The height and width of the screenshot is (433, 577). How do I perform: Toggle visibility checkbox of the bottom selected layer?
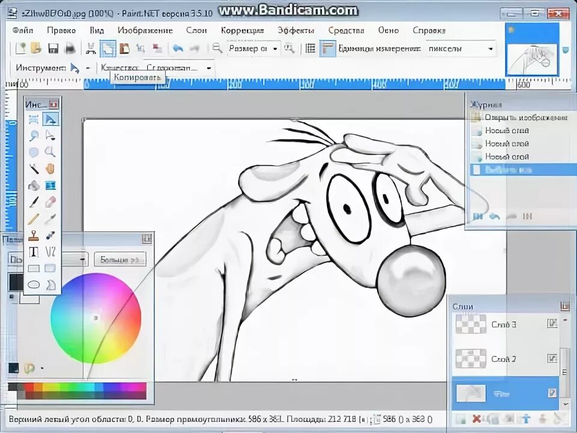(x=552, y=393)
